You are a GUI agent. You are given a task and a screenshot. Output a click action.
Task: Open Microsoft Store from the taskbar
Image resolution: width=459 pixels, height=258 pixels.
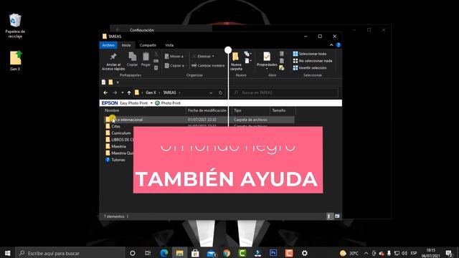click(x=195, y=253)
